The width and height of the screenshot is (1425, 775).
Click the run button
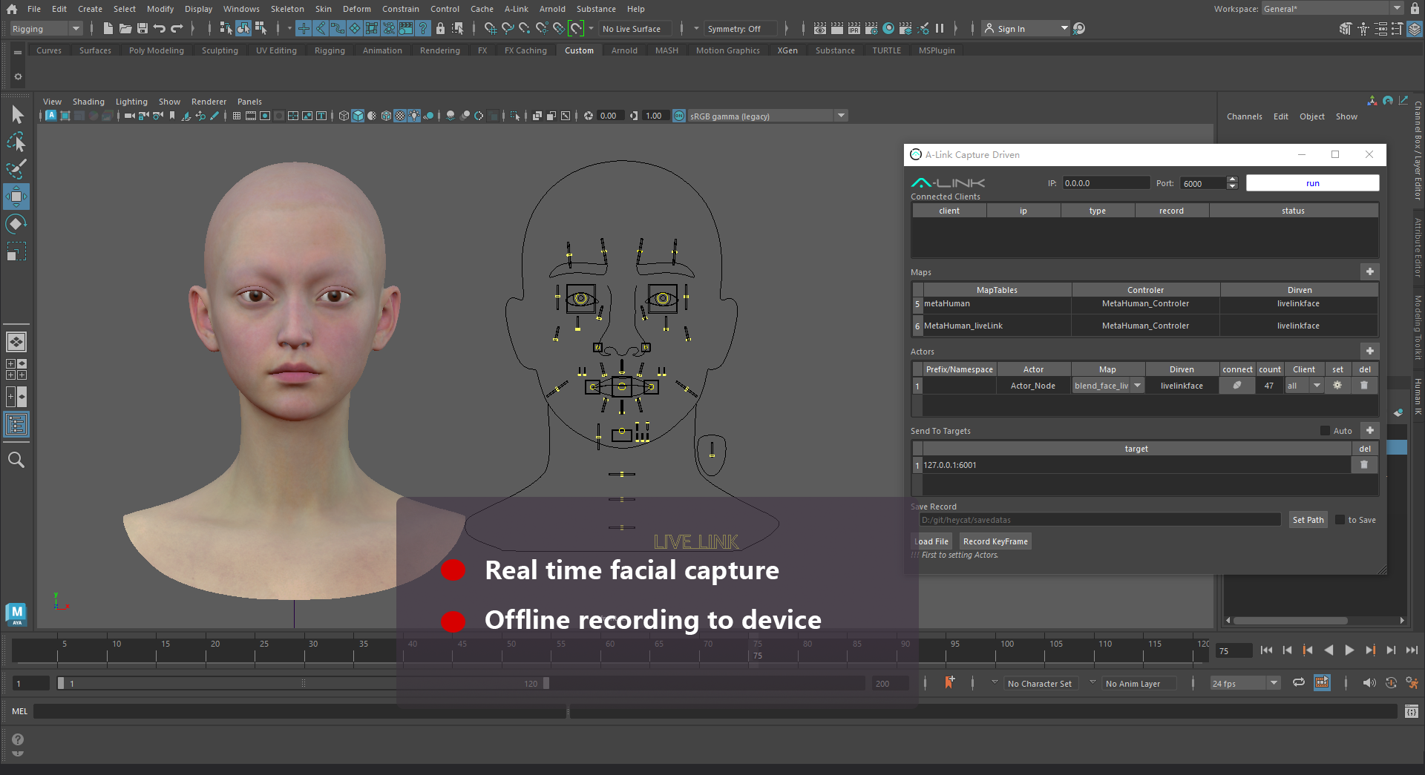tap(1311, 183)
